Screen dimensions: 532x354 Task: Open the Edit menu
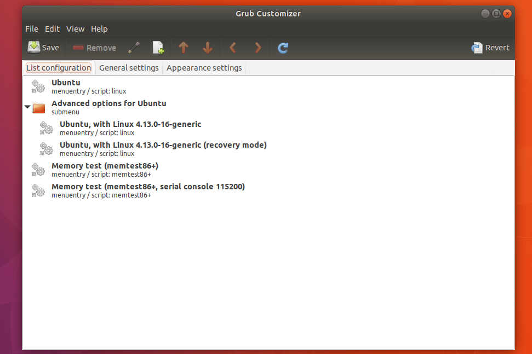click(x=52, y=29)
